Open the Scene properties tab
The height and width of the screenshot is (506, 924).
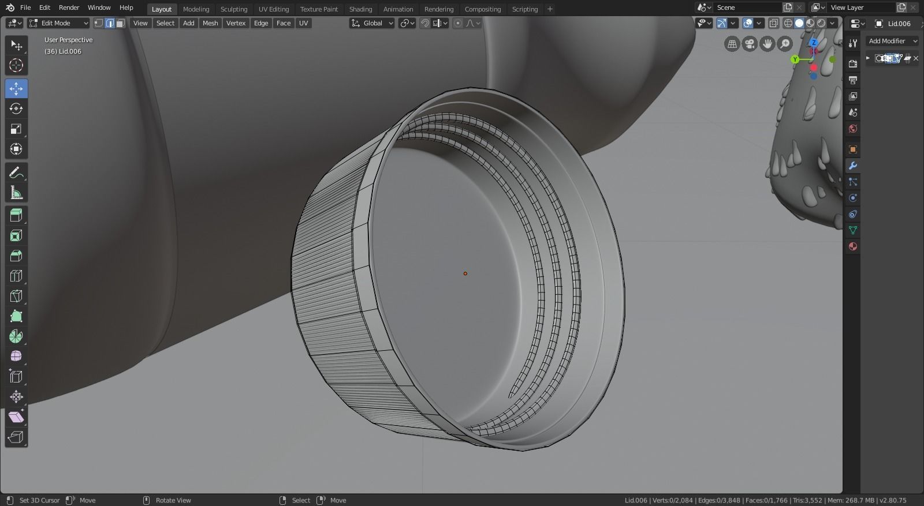[x=853, y=112]
